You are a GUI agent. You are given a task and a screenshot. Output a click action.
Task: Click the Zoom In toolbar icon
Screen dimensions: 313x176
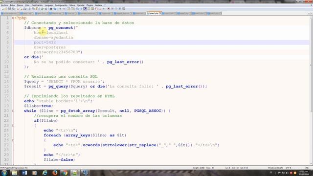60,9
